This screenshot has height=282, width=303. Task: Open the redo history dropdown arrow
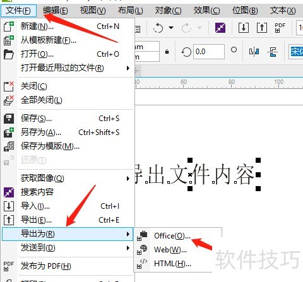[199, 28]
